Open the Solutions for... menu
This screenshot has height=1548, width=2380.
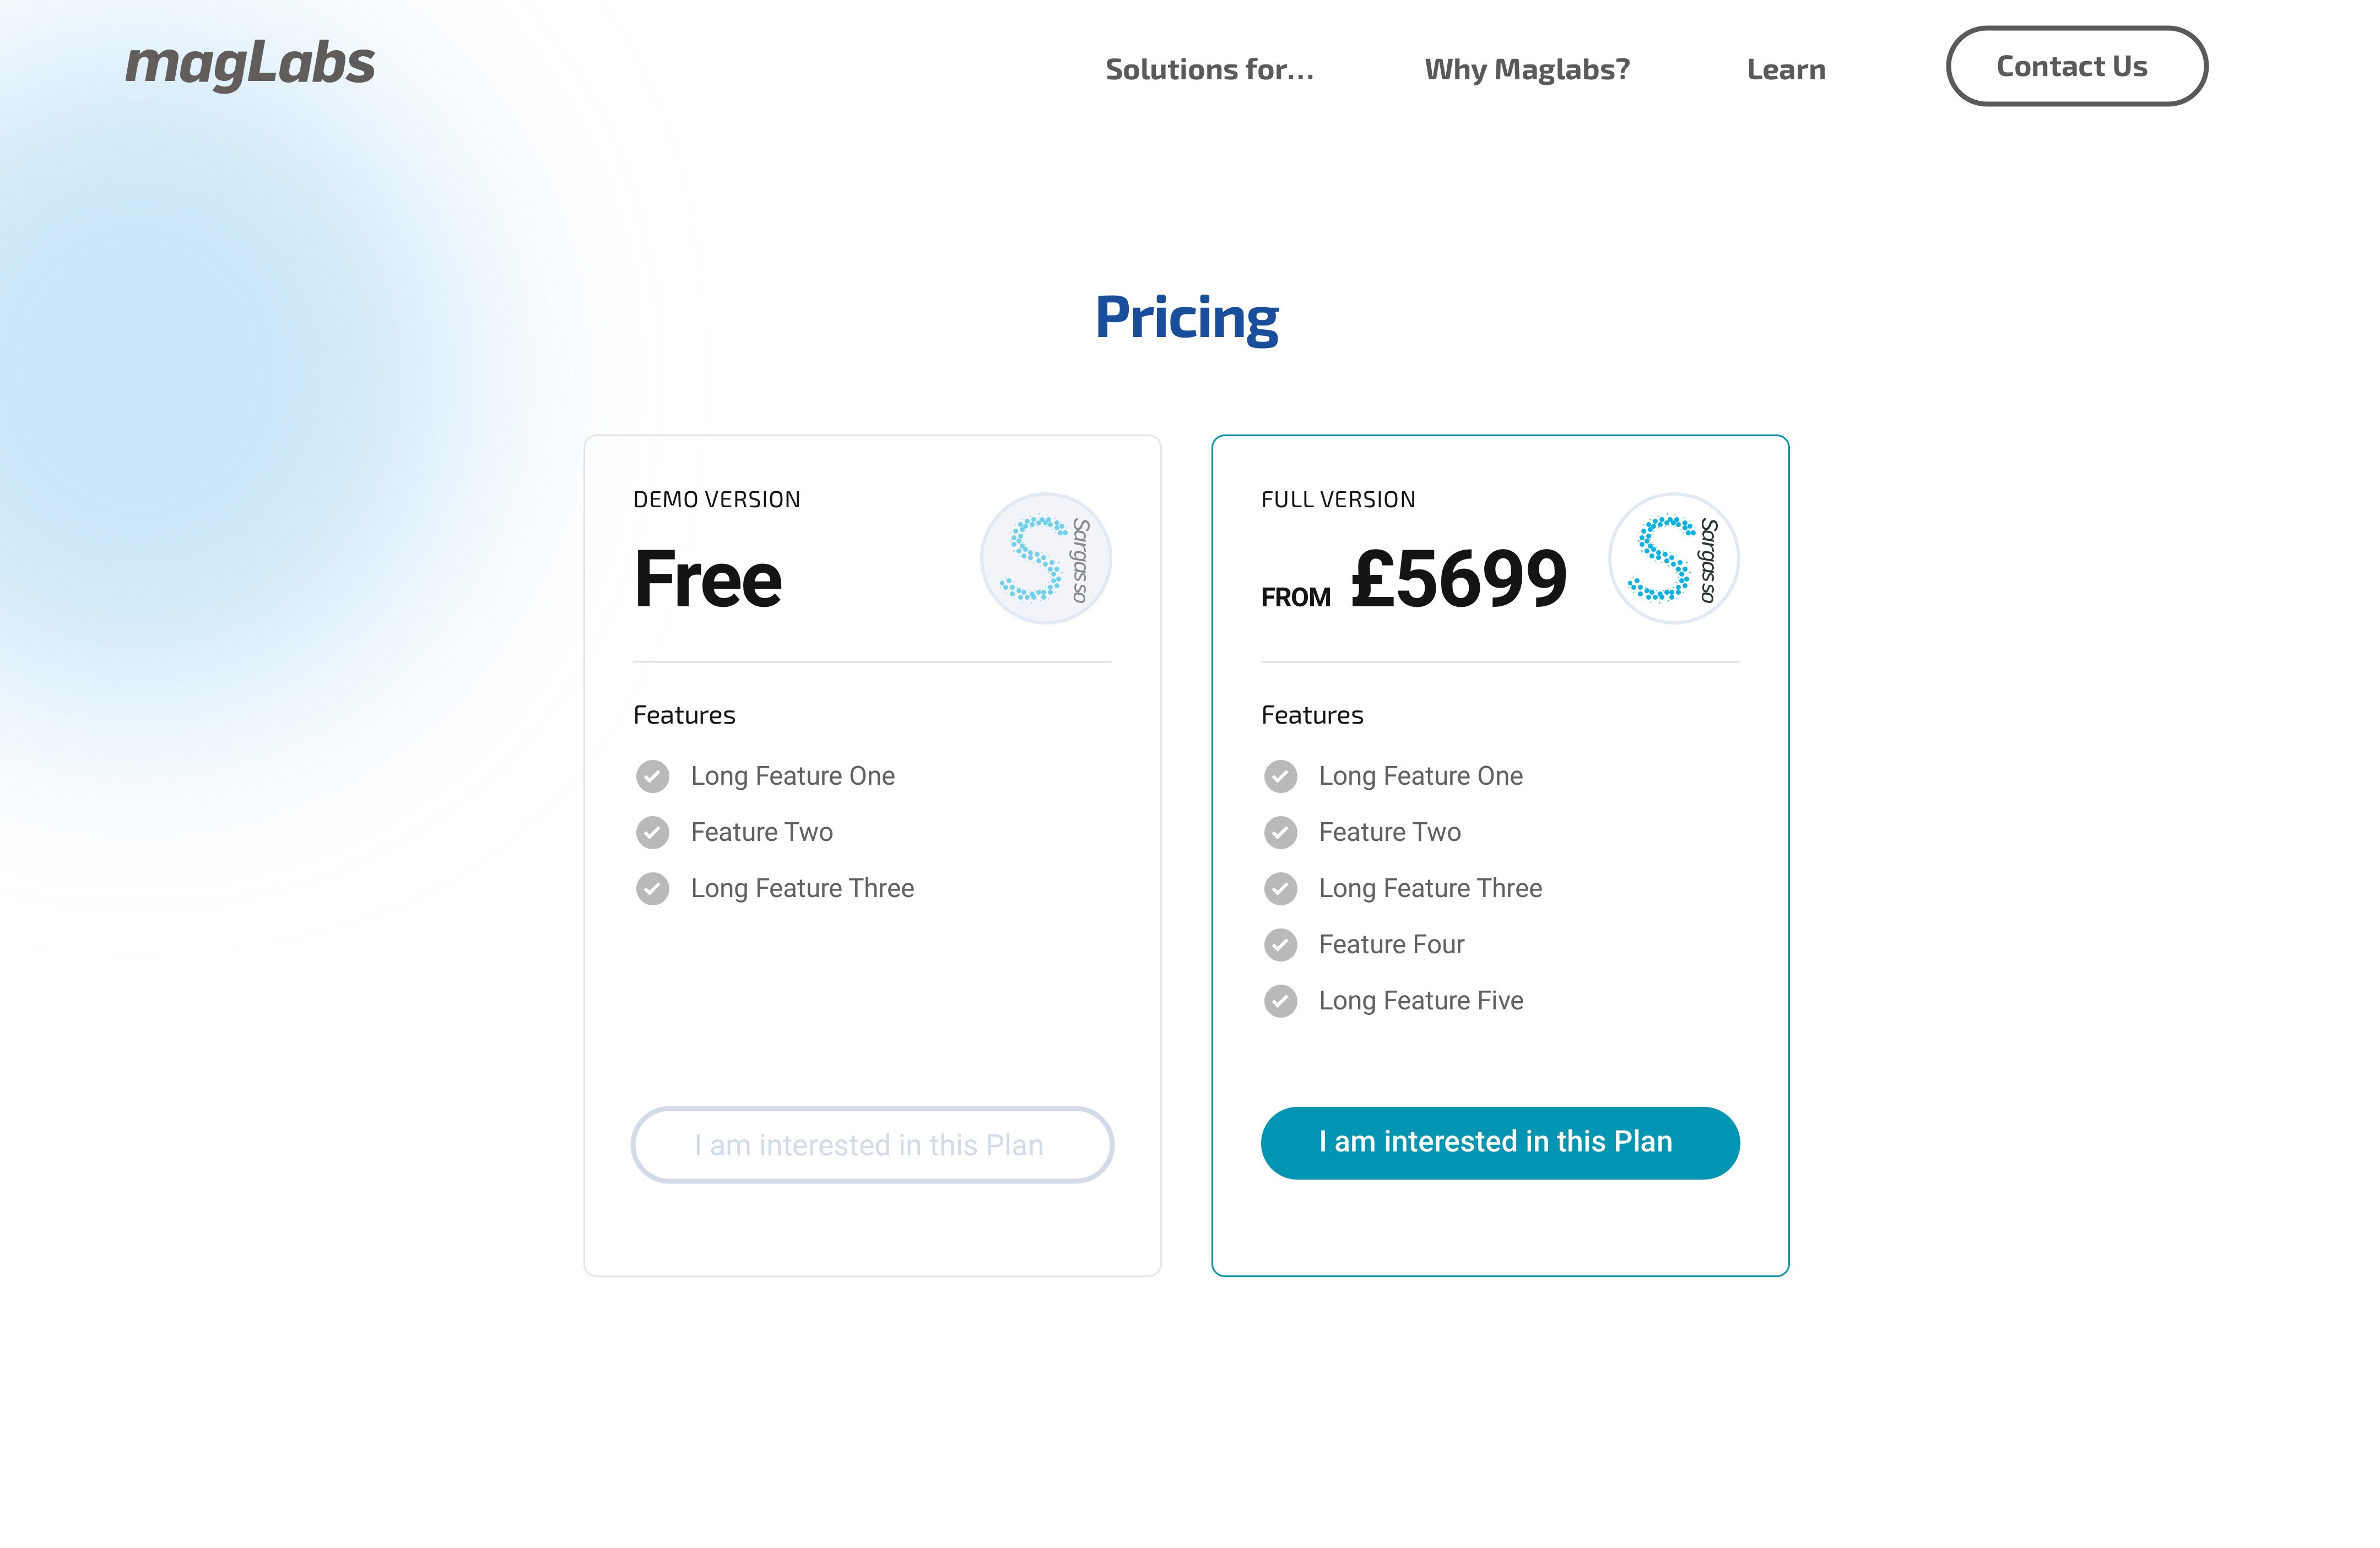point(1209,69)
